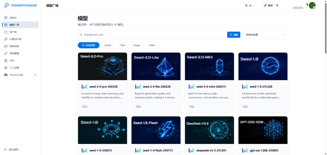This screenshot has height=155, width=327.
Task: Click the deepseek-v3-2-251201 model name
Action: click(x=211, y=150)
